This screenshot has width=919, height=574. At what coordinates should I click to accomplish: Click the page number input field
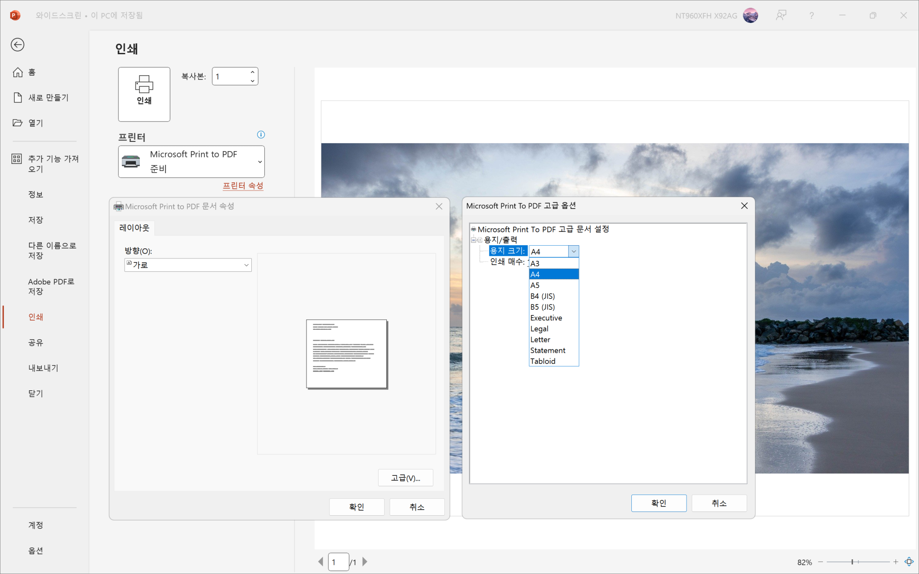tap(338, 562)
